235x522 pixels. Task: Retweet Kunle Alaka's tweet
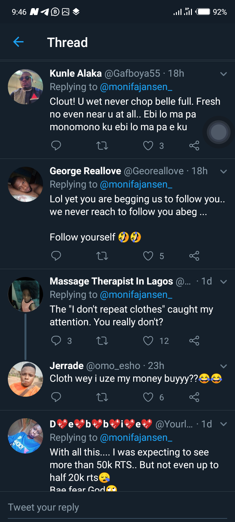click(102, 146)
